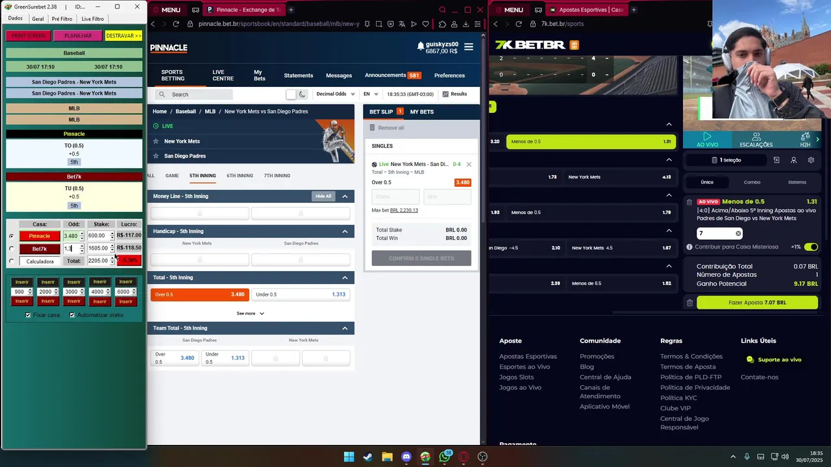Click the Pinnacle search magnifier icon
Viewport: 831px width, 467px height.
click(x=162, y=95)
